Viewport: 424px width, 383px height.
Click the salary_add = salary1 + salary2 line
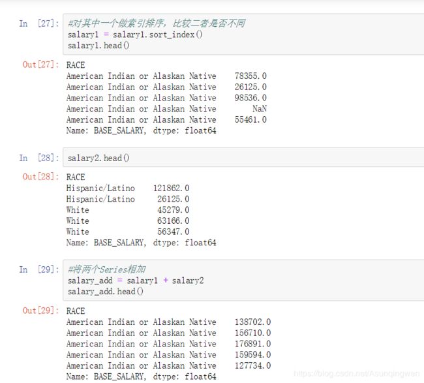click(136, 281)
